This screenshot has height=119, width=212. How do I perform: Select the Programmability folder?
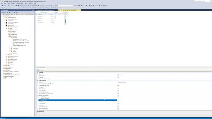[x=13, y=59]
